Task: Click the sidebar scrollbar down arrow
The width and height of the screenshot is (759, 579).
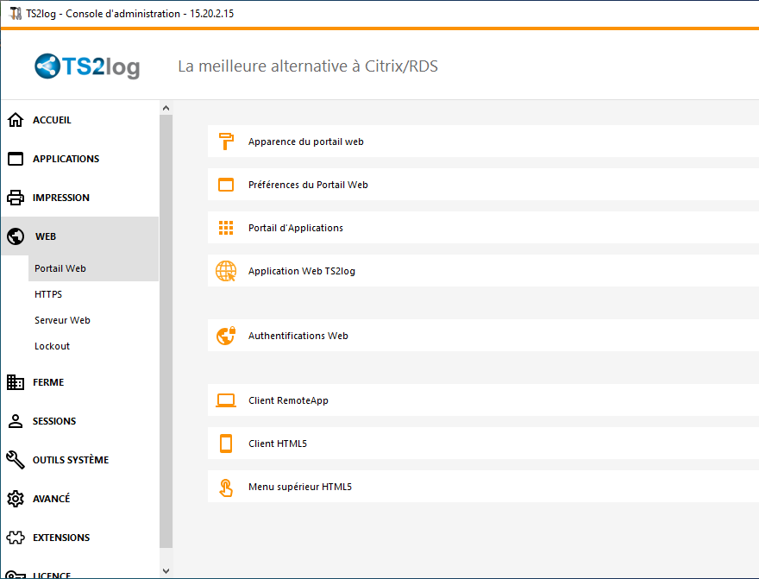Action: (x=166, y=571)
